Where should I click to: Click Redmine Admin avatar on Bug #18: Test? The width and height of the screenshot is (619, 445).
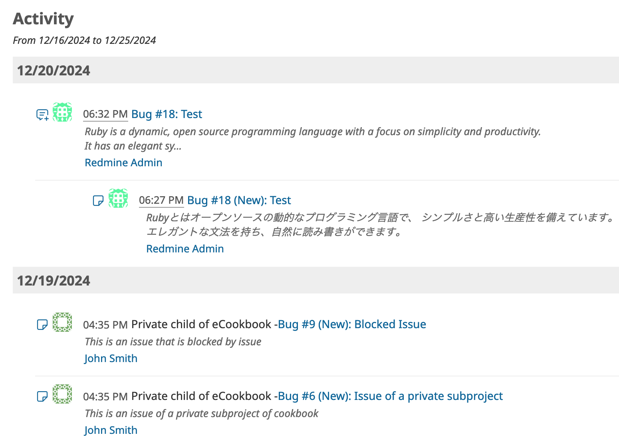62,112
